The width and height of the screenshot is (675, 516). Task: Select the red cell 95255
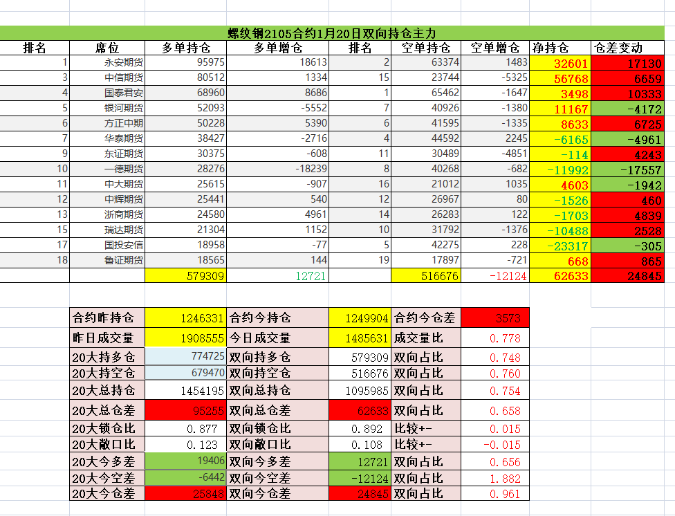click(186, 410)
